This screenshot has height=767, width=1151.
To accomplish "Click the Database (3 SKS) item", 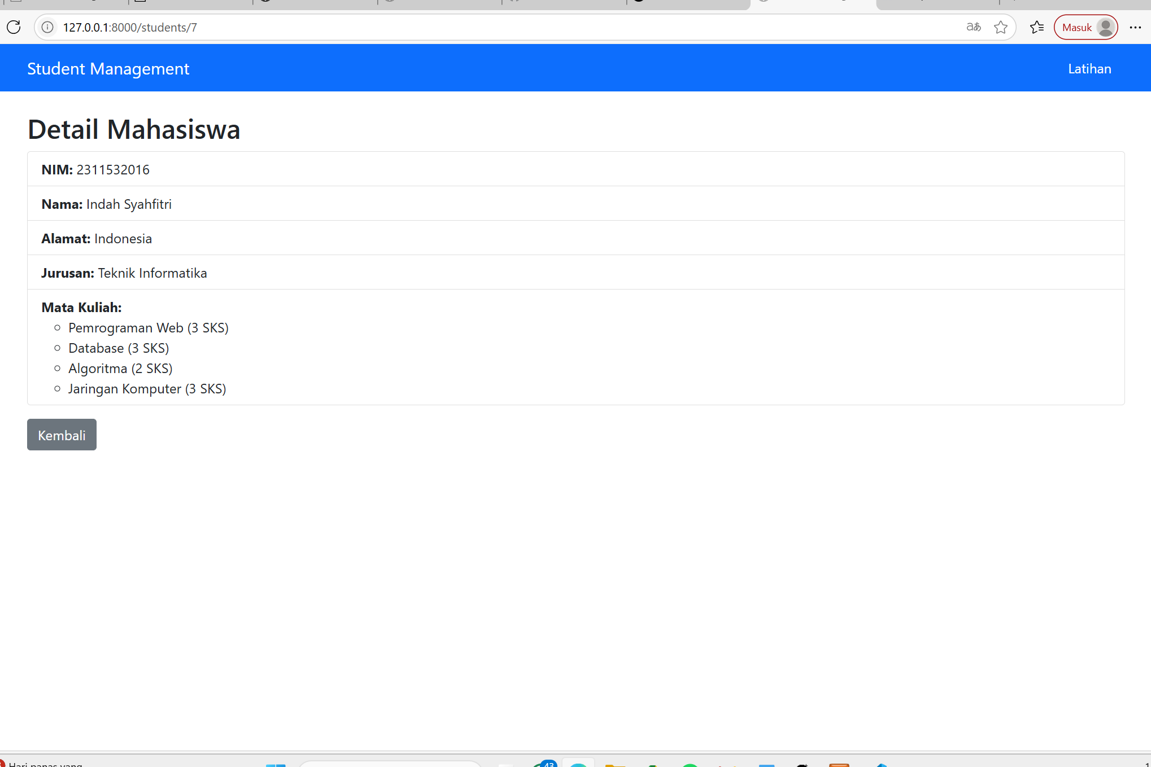I will point(119,348).
